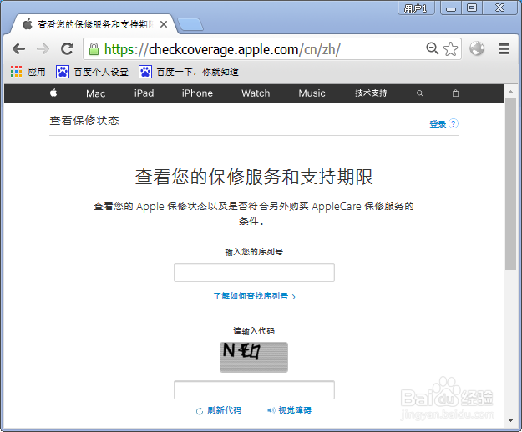This screenshot has width=522, height=432.
Task: Click the 查看保修状态 heading text
Action: 84,120
